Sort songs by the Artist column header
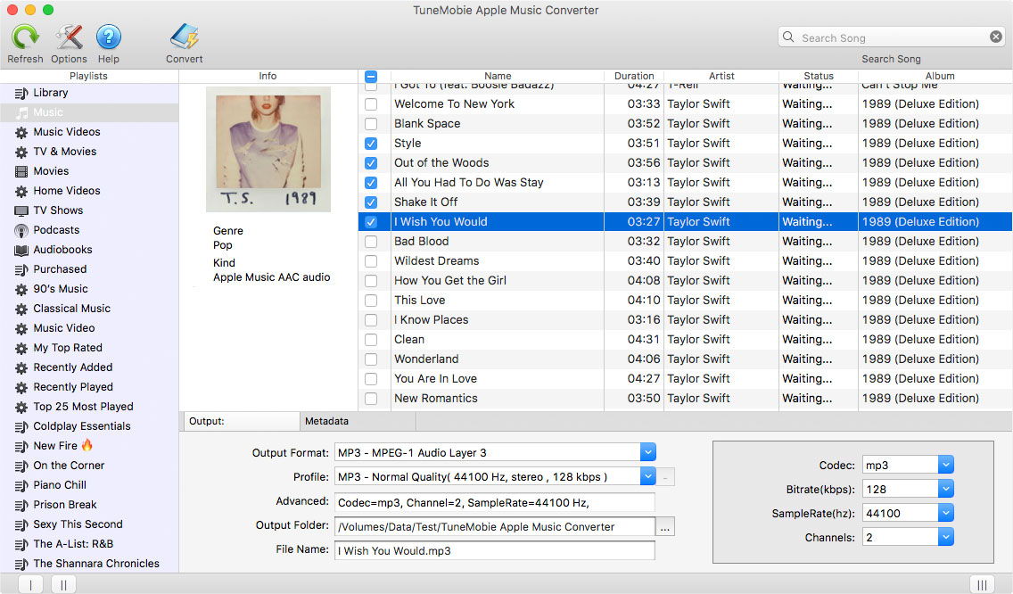The width and height of the screenshot is (1013, 594). pos(721,77)
